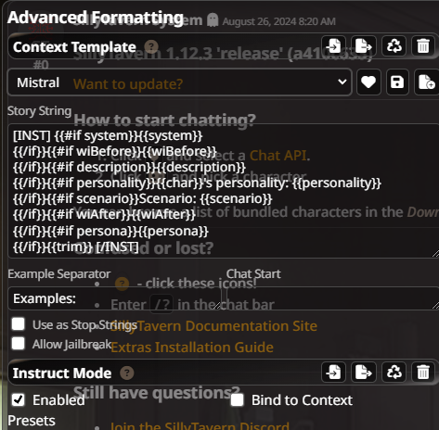
Task: Save context template as a new file
Action: [426, 82]
